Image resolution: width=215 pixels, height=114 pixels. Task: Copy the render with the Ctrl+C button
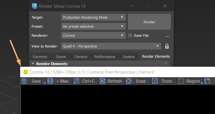point(85,81)
